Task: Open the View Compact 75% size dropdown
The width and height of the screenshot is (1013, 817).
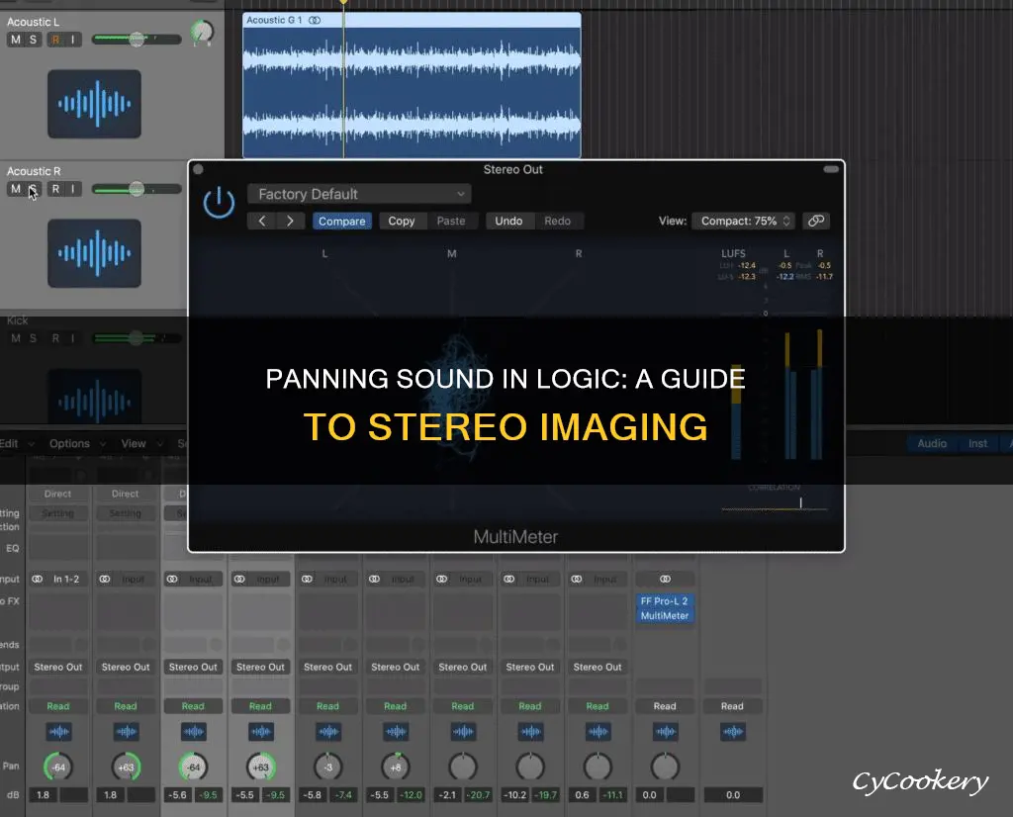Action: pos(744,221)
